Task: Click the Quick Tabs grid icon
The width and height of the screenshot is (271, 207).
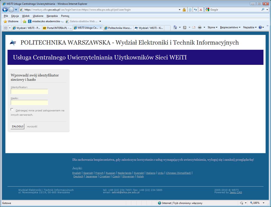Action: [6, 28]
